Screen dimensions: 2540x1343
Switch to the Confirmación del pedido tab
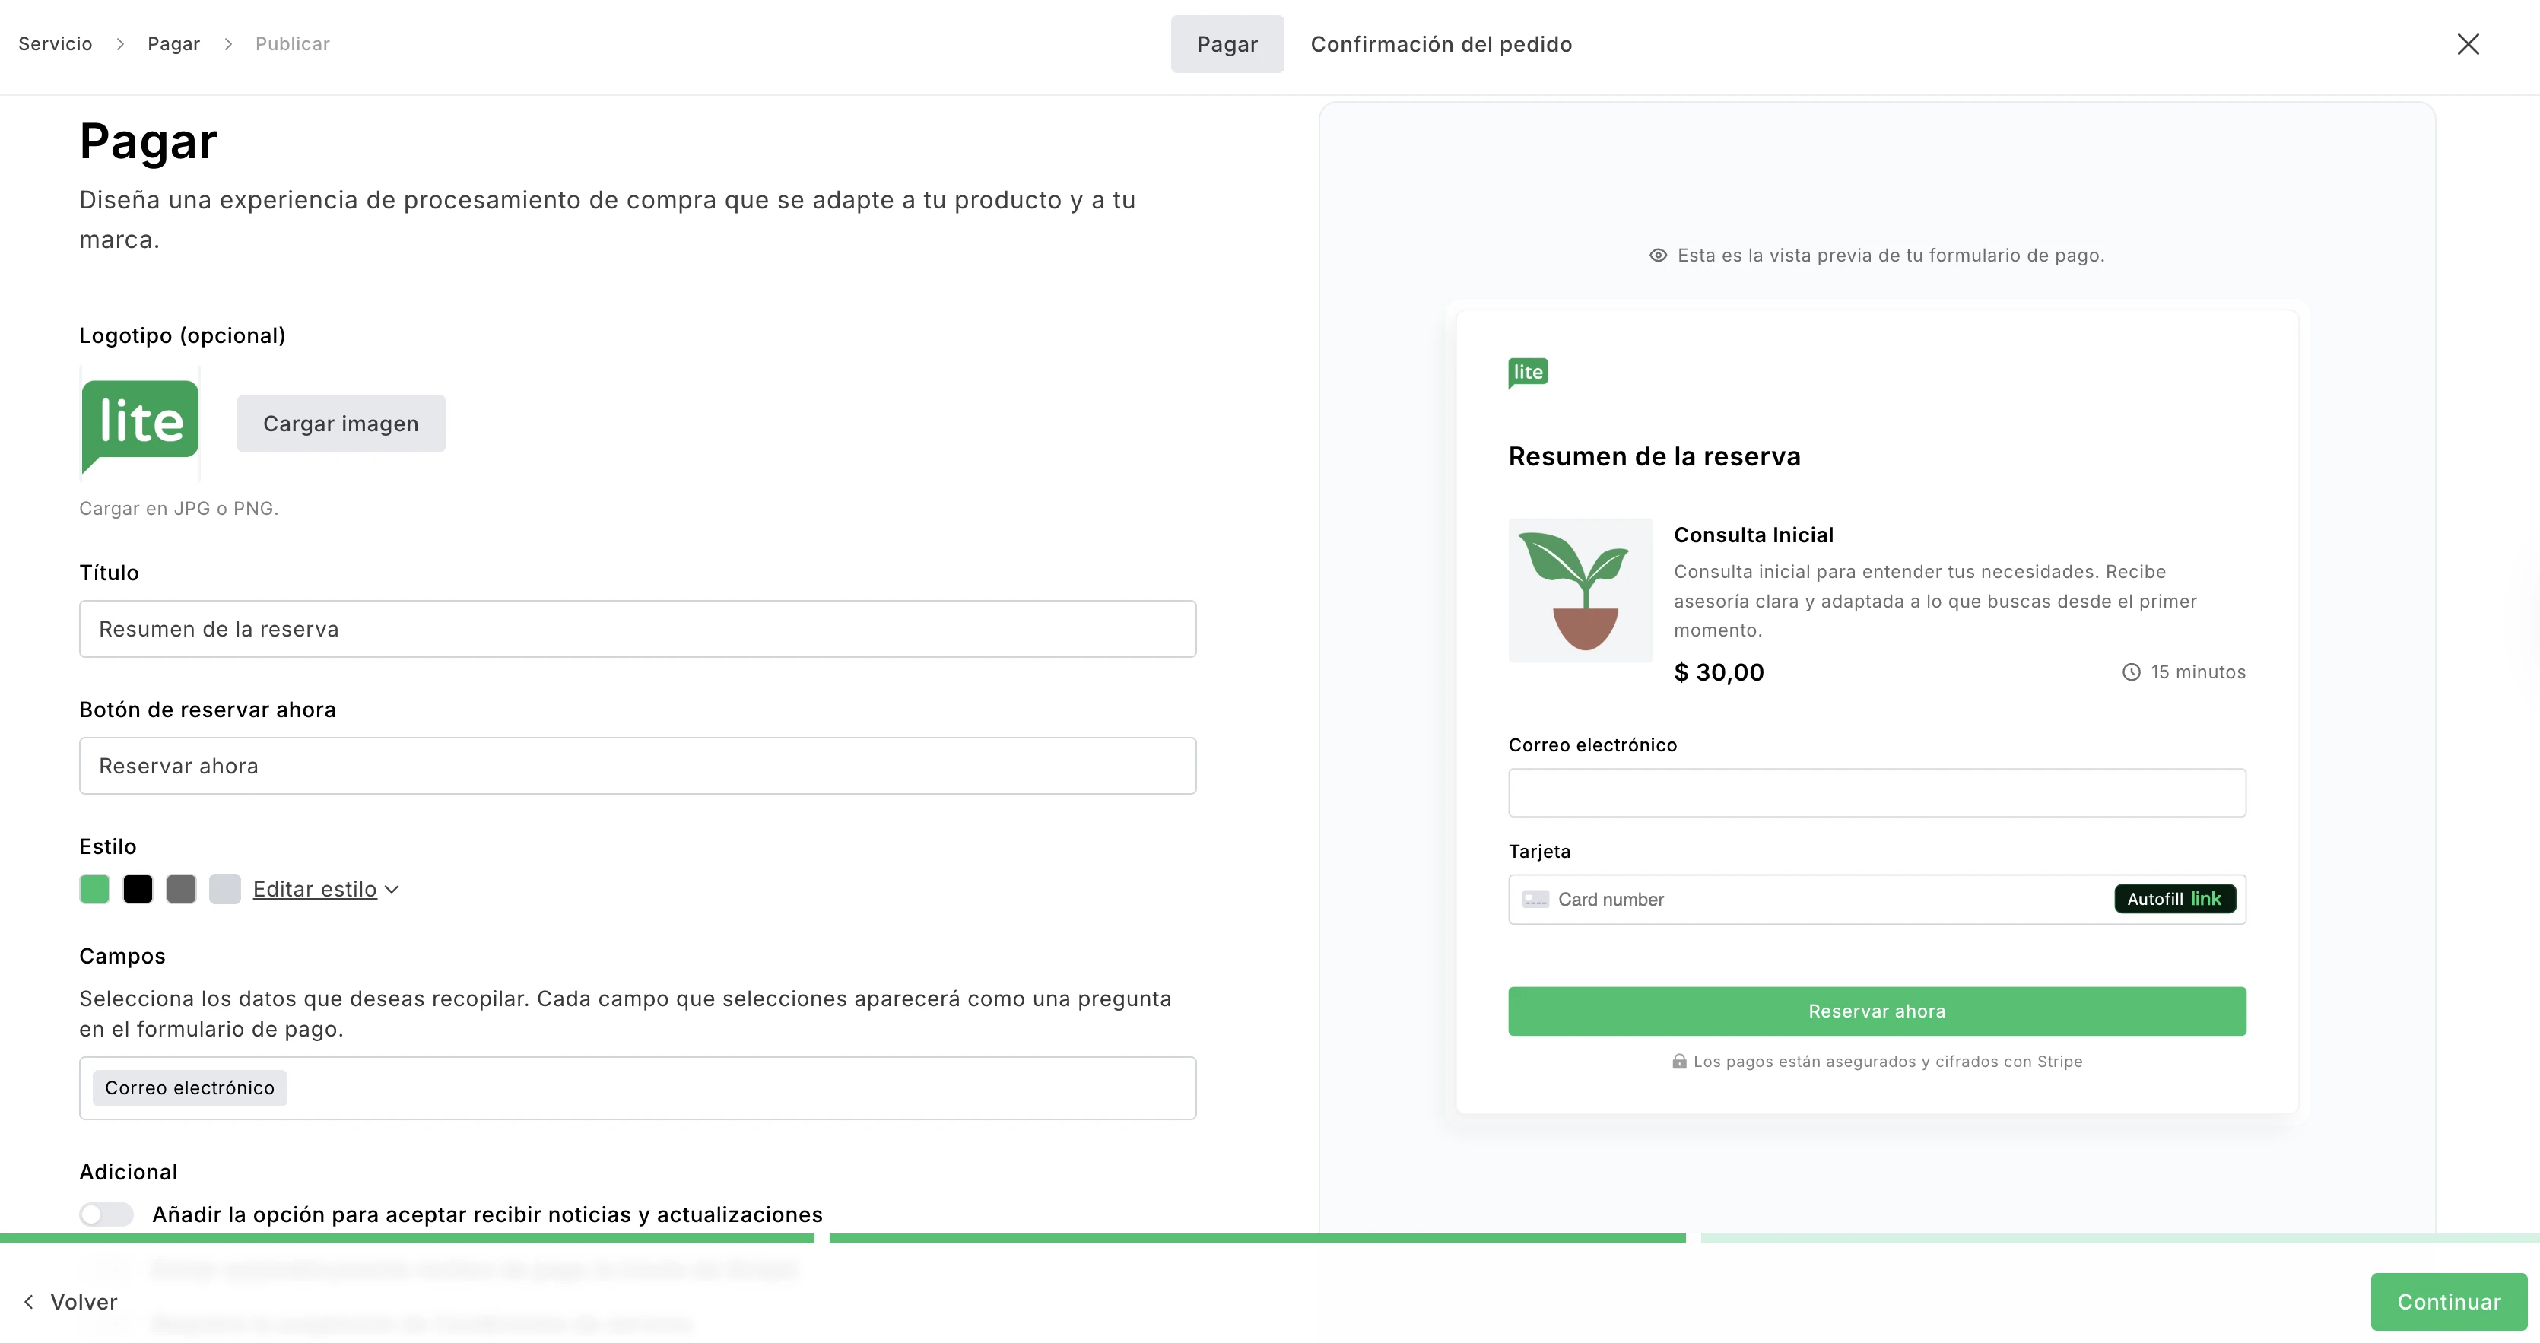(1442, 44)
